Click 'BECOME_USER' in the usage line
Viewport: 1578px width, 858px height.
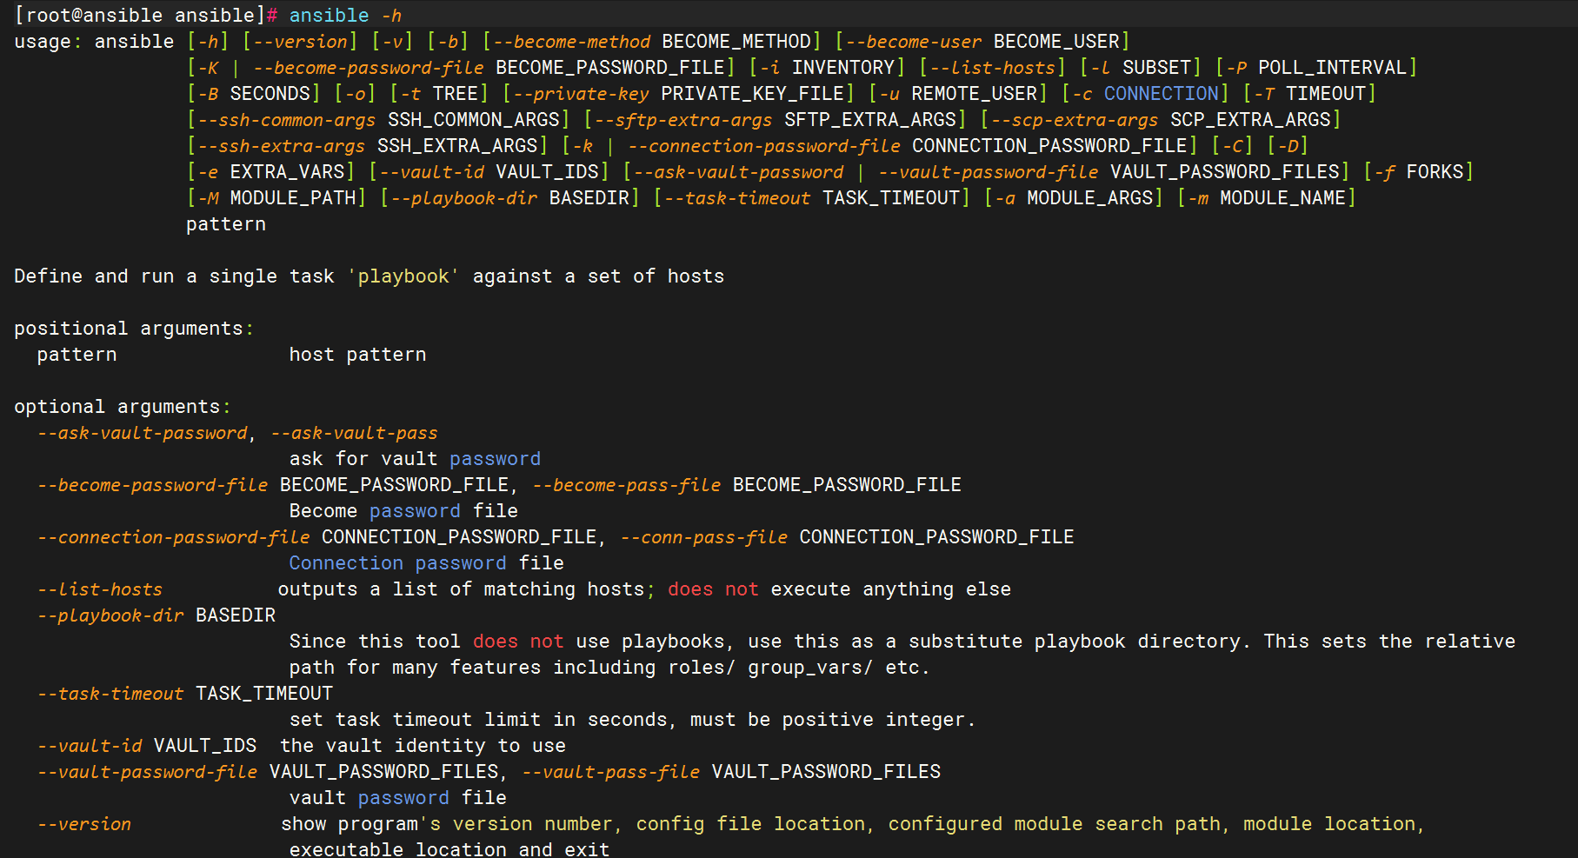coord(1056,42)
